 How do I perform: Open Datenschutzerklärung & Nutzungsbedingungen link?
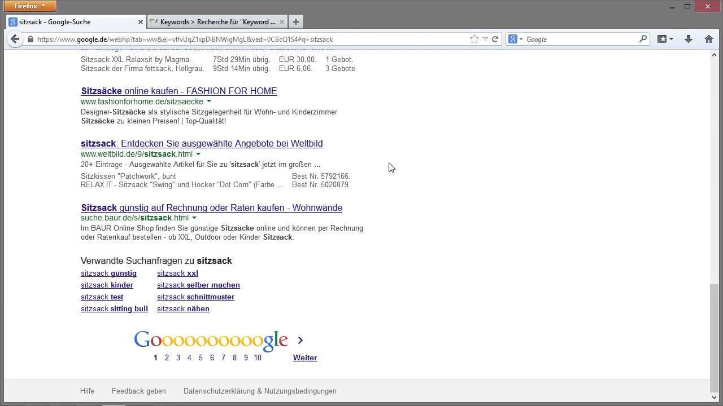click(x=260, y=391)
